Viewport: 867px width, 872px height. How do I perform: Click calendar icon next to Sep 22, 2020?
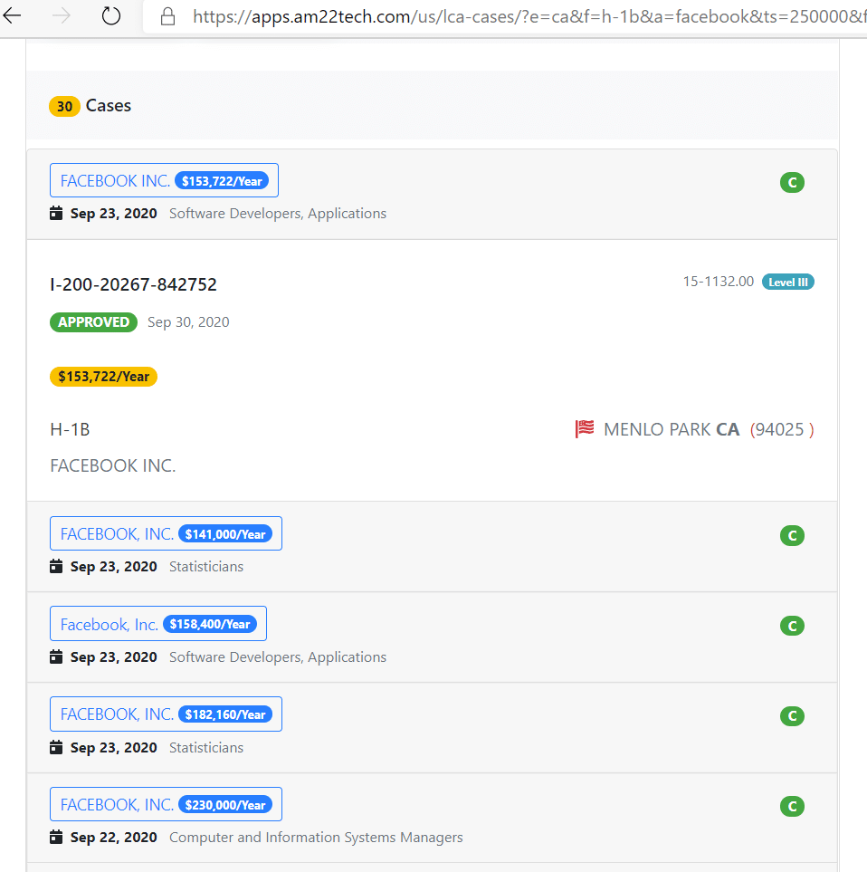(56, 837)
